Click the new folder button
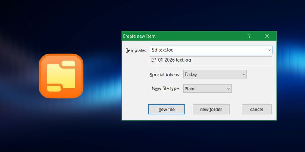Screen dimensions: 305x152 [211, 109]
